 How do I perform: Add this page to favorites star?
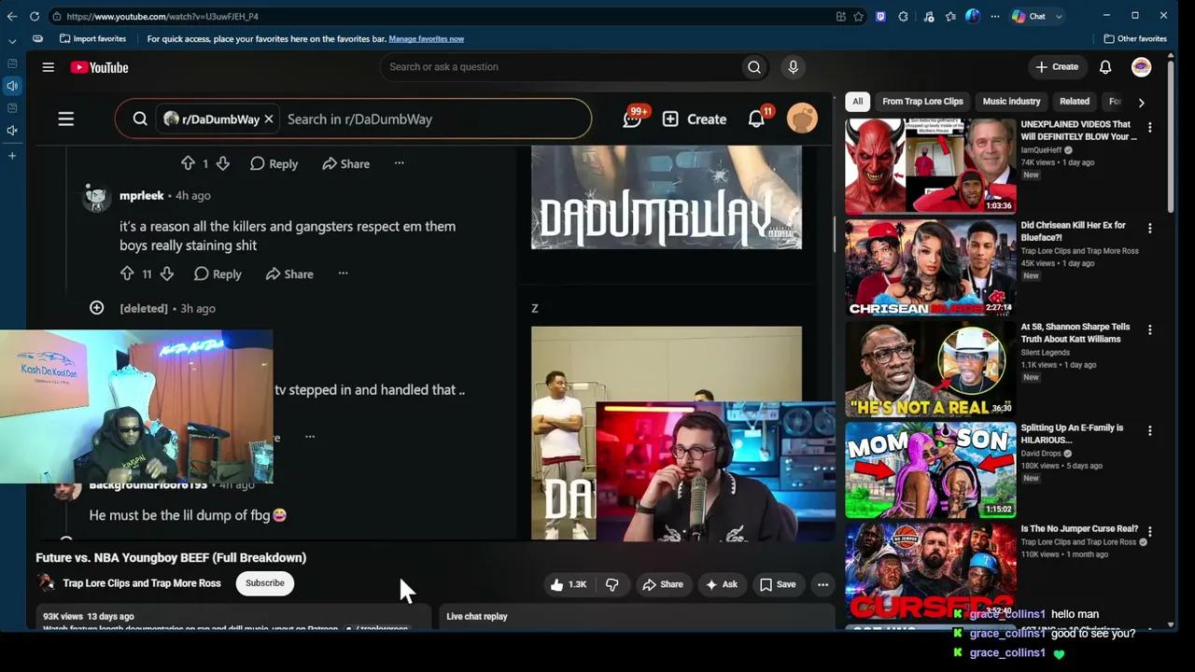pyautogui.click(x=858, y=16)
